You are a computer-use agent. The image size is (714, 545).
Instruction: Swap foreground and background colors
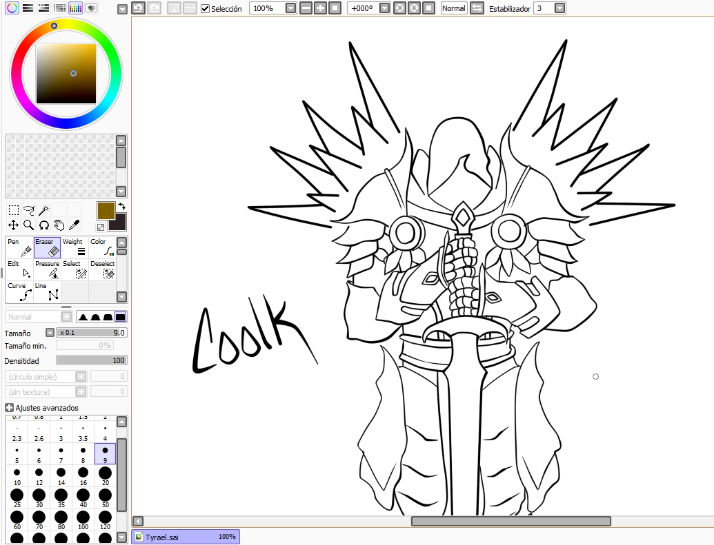click(121, 207)
